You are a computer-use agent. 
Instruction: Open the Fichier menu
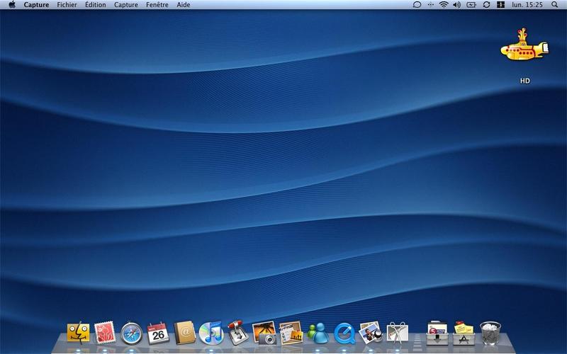tap(67, 5)
